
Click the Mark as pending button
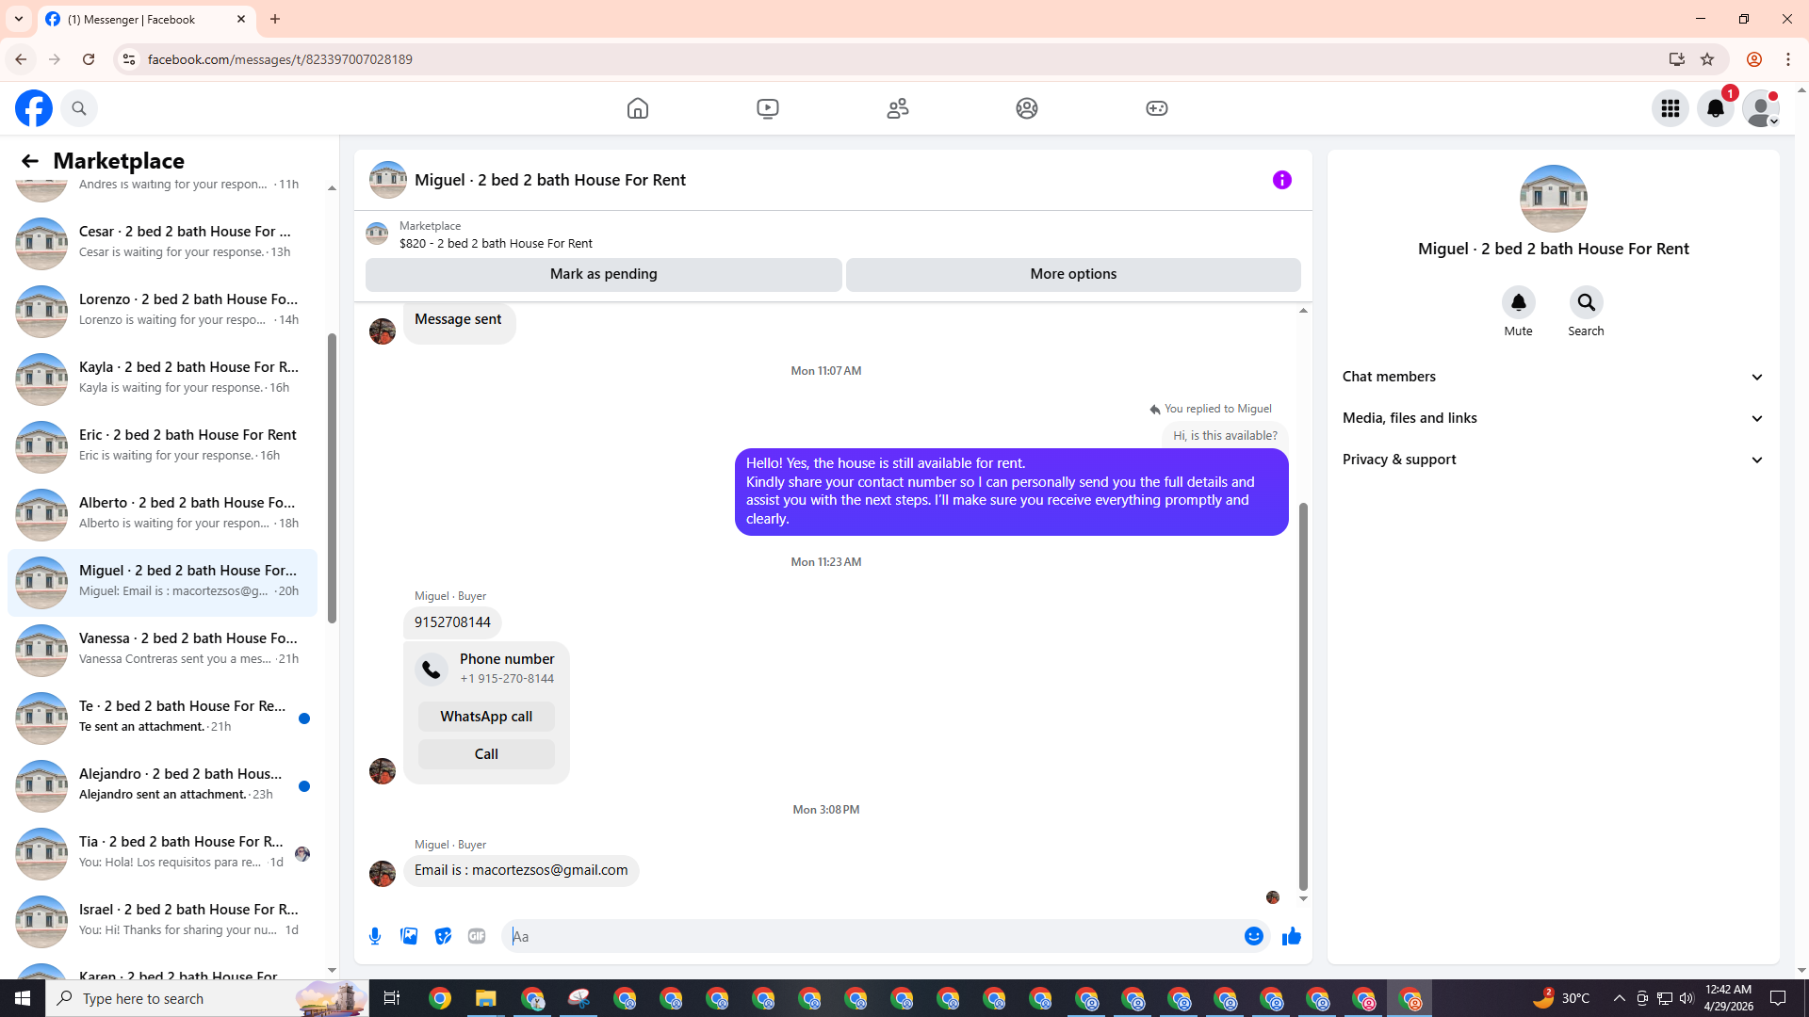tap(603, 274)
